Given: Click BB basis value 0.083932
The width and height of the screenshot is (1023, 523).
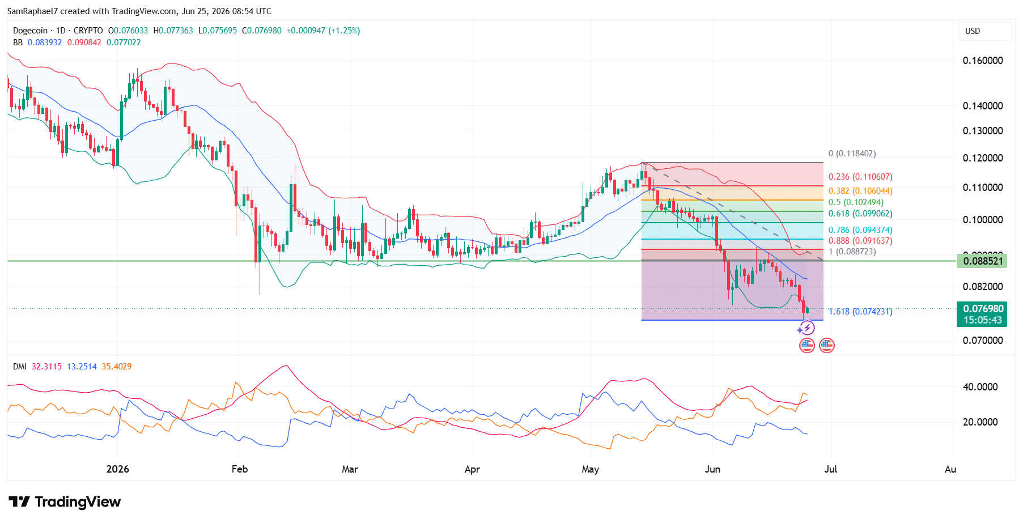Looking at the screenshot, I should [x=45, y=42].
